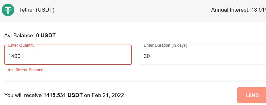Click the red Enter Quantity field label
266x105 pixels.
coord(21,45)
